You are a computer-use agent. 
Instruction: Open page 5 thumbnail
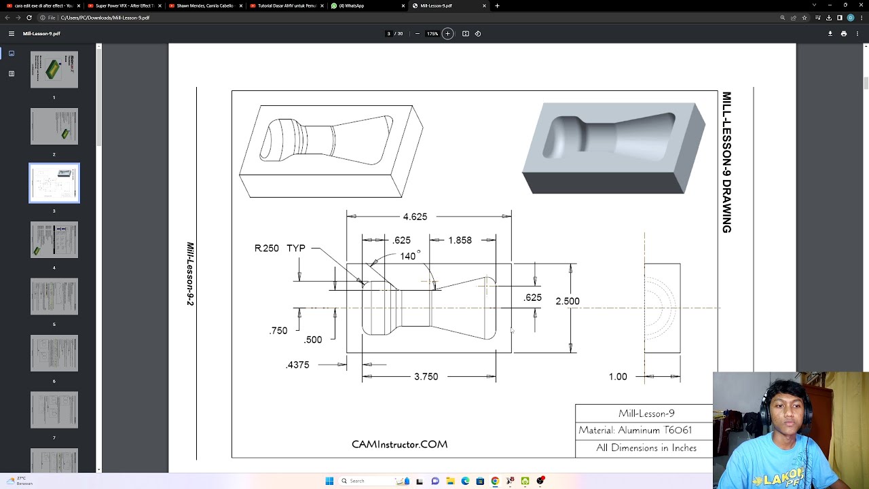click(54, 296)
